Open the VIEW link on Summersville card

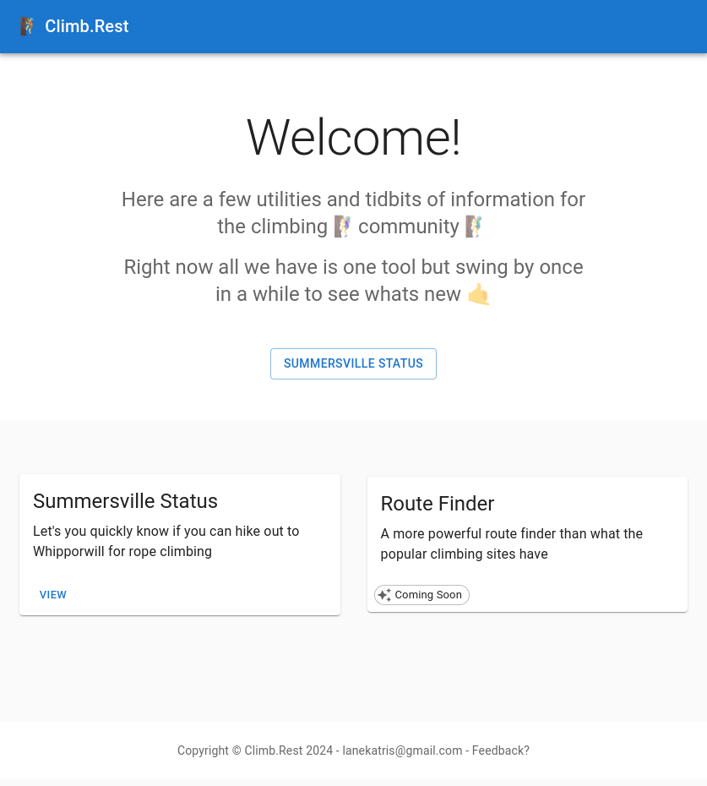point(53,595)
